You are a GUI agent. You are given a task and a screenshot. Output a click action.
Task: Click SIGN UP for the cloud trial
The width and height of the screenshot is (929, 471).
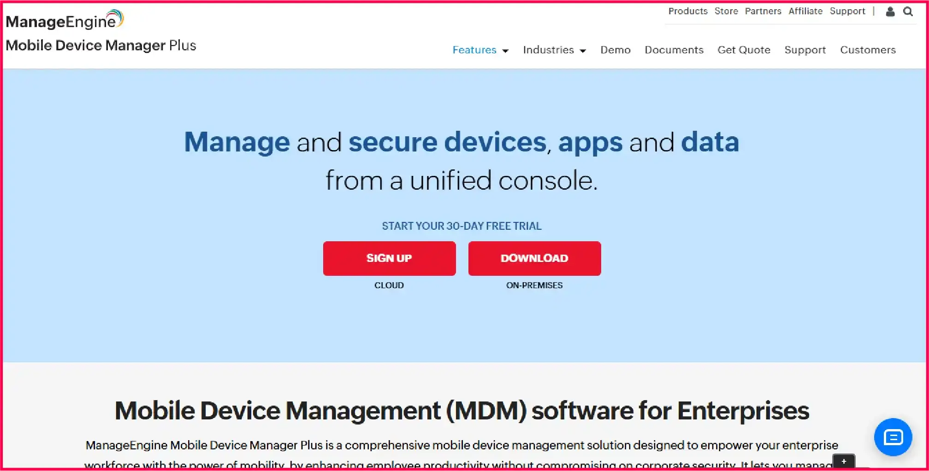point(389,258)
